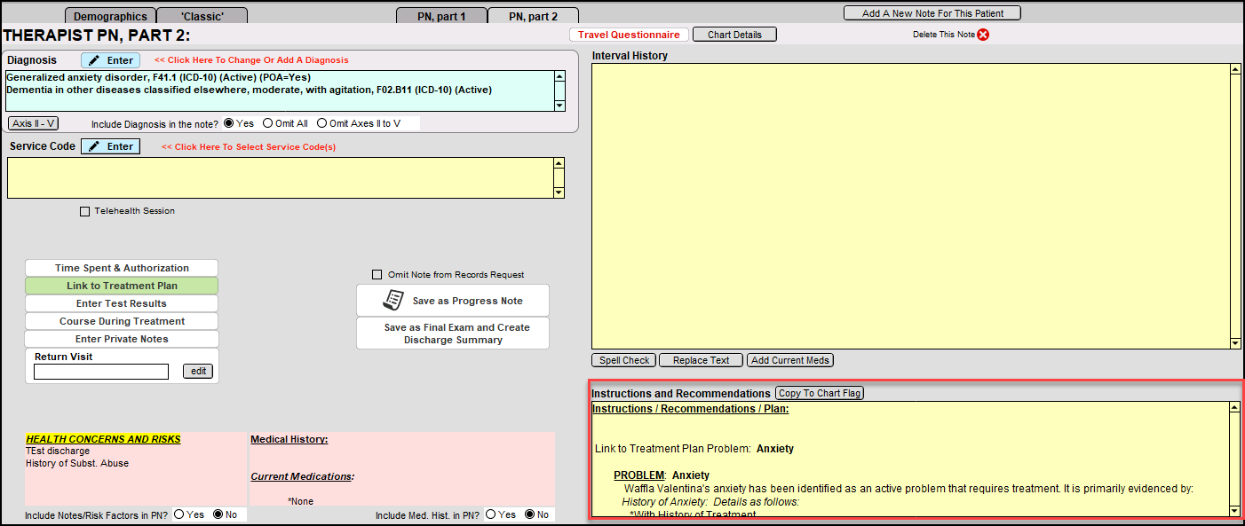1245x526 pixels.
Task: Open the Demographics tab
Action: click(x=109, y=15)
